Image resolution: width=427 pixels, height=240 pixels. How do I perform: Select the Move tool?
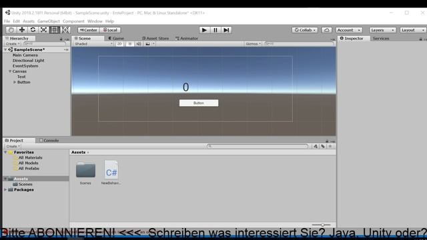coord(22,30)
